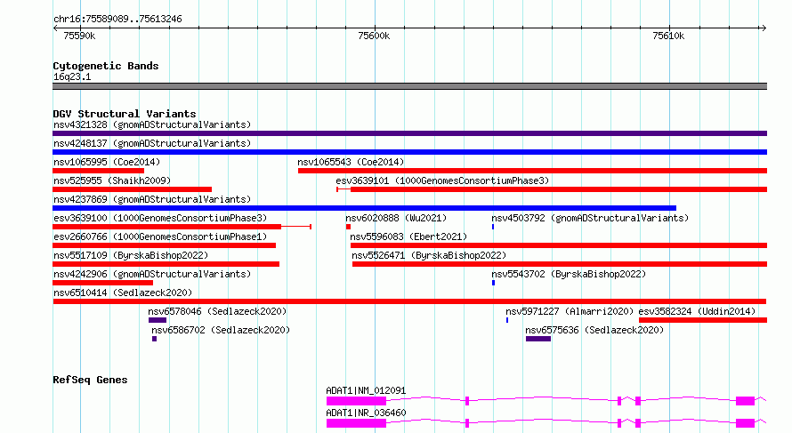This screenshot has width=792, height=433.
Task: Open the esv2660766 1000GenomesConsortiumPhase1 label
Action: click(x=160, y=237)
